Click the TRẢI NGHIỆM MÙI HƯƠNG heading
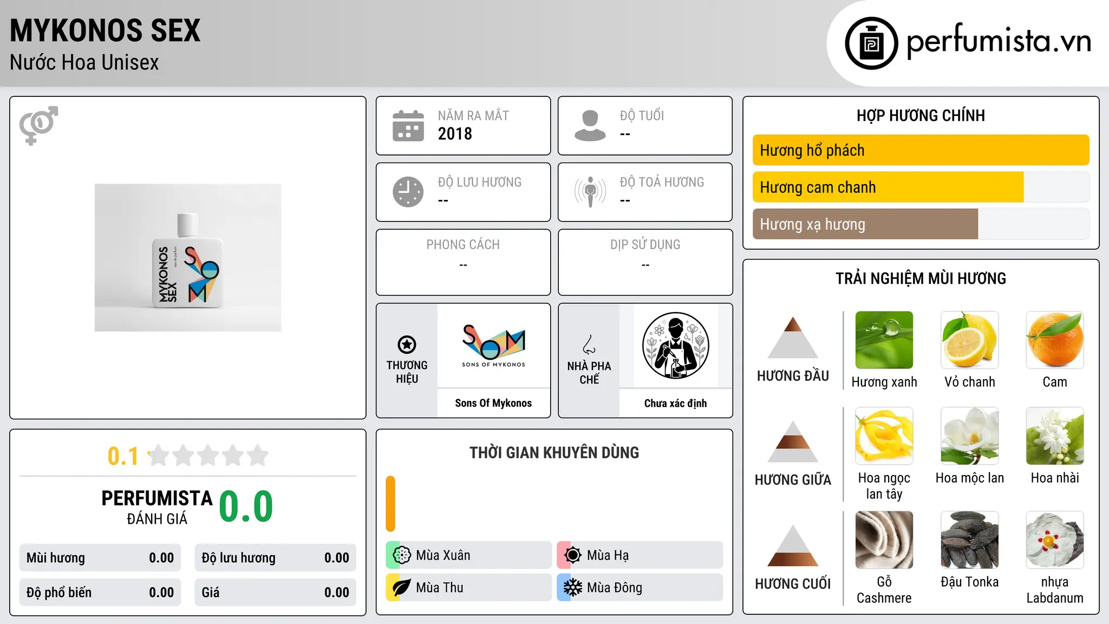This screenshot has width=1109, height=624. point(921,278)
